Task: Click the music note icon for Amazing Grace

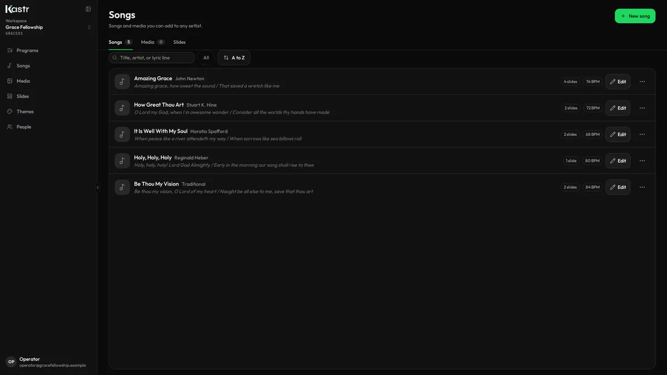Action: [x=122, y=82]
